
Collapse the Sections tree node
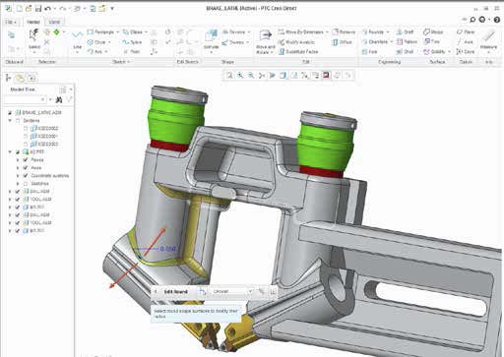point(10,121)
